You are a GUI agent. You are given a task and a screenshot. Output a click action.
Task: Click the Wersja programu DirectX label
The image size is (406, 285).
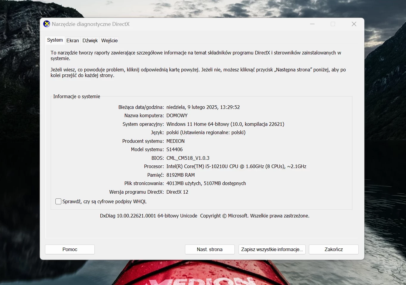coord(136,192)
